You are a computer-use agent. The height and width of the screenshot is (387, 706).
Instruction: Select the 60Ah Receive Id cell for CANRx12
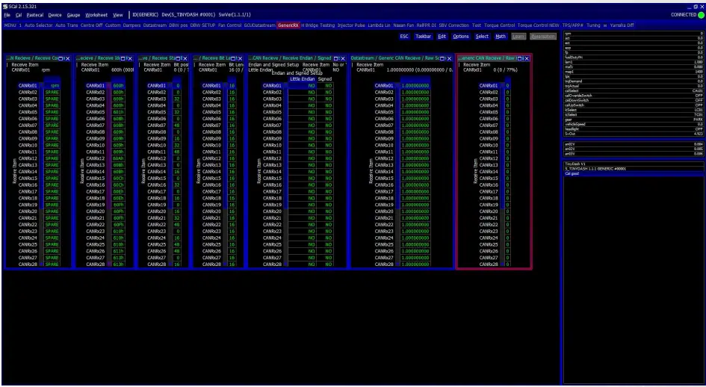click(118, 158)
